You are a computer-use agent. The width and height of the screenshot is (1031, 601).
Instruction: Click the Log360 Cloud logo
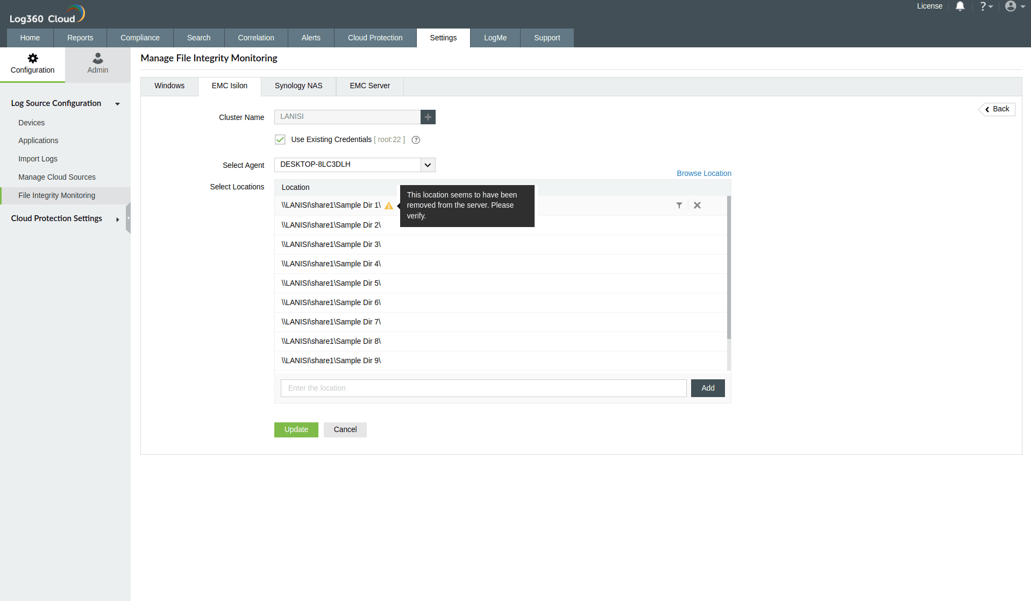(x=47, y=13)
